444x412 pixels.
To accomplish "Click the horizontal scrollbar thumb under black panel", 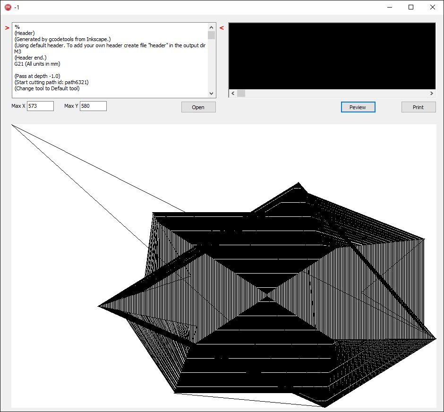I will [241, 94].
